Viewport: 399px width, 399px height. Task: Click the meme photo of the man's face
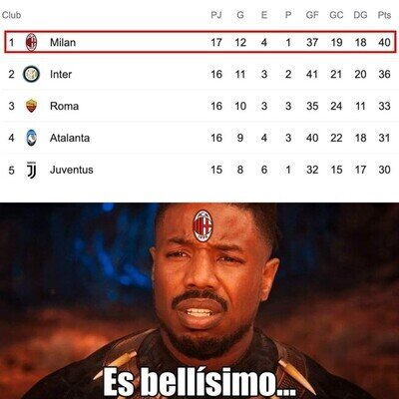click(199, 301)
